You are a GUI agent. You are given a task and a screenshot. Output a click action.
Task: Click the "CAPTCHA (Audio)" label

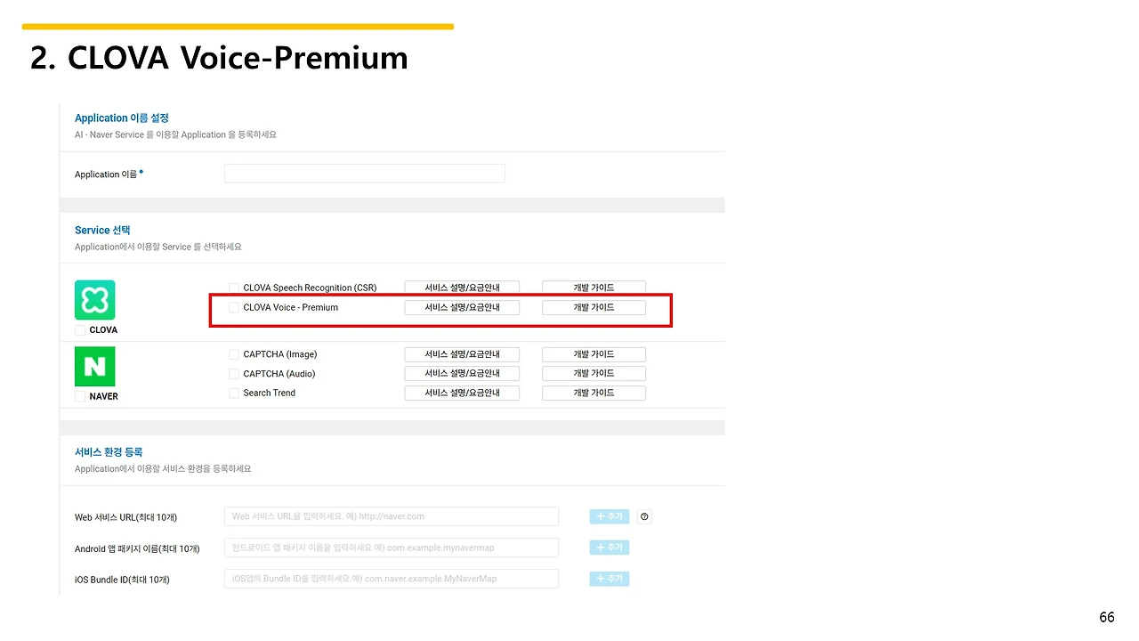pyautogui.click(x=279, y=374)
